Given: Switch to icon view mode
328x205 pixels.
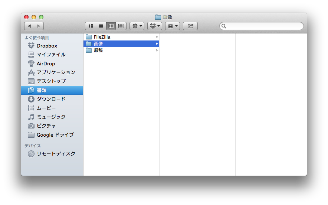Looking at the screenshot, I should click(x=91, y=26).
